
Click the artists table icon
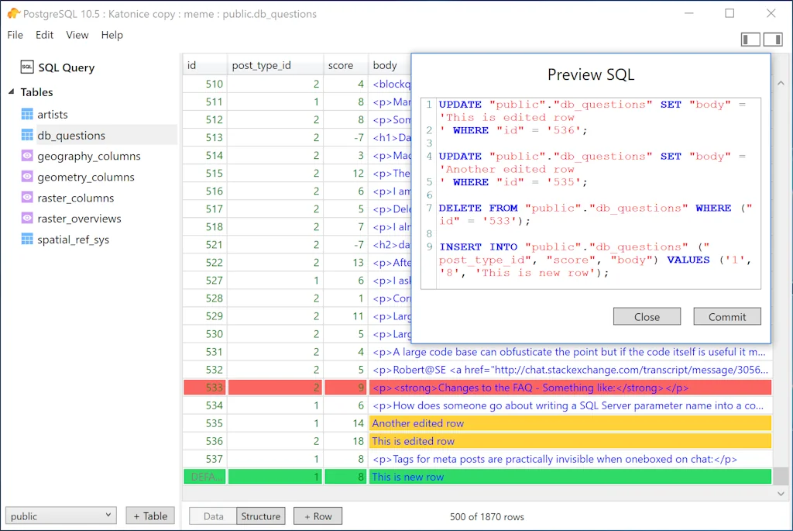[x=28, y=114]
